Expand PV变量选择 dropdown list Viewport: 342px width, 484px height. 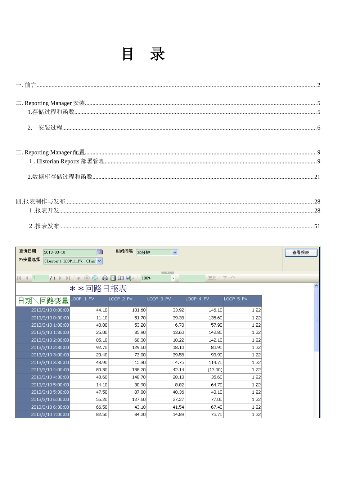(x=99, y=261)
